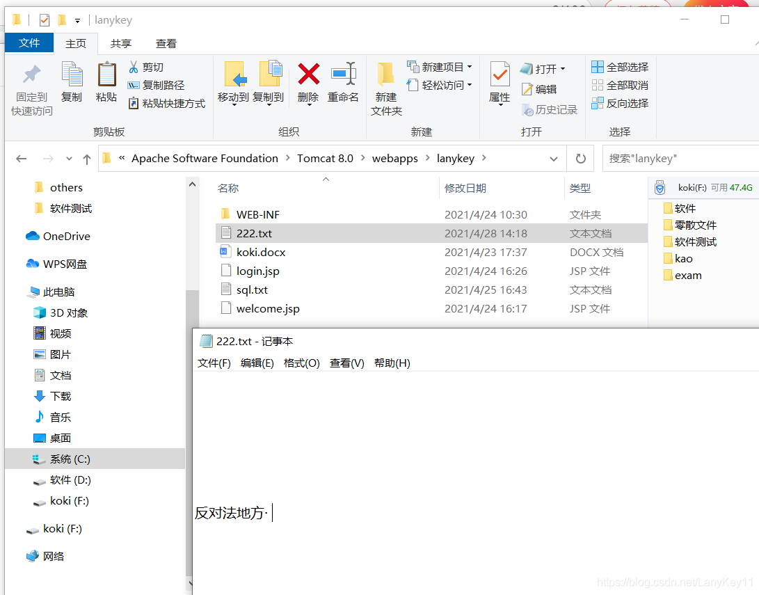Select the WEB-INF folder
The width and height of the screenshot is (759, 595).
pos(257,214)
